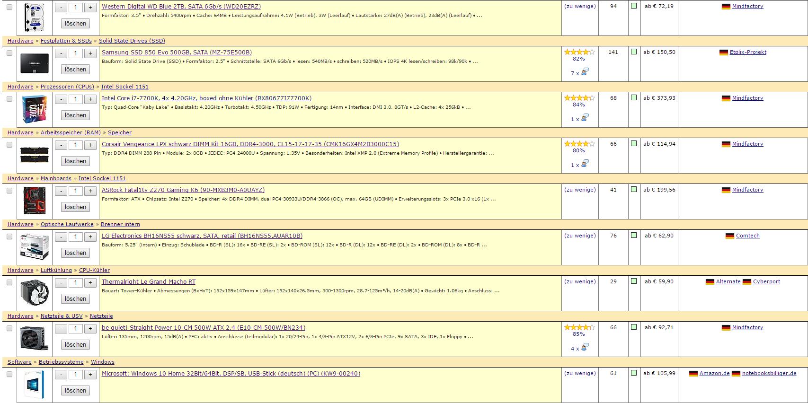Open the Solid State Drives (SSD) breadcrumb
This screenshot has width=808, height=403.
tap(132, 41)
